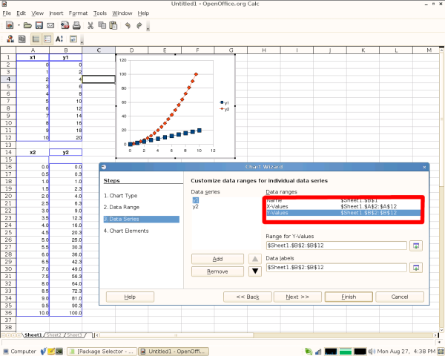445x356 pixels.
Task: Open the Edit menu
Action: [21, 13]
